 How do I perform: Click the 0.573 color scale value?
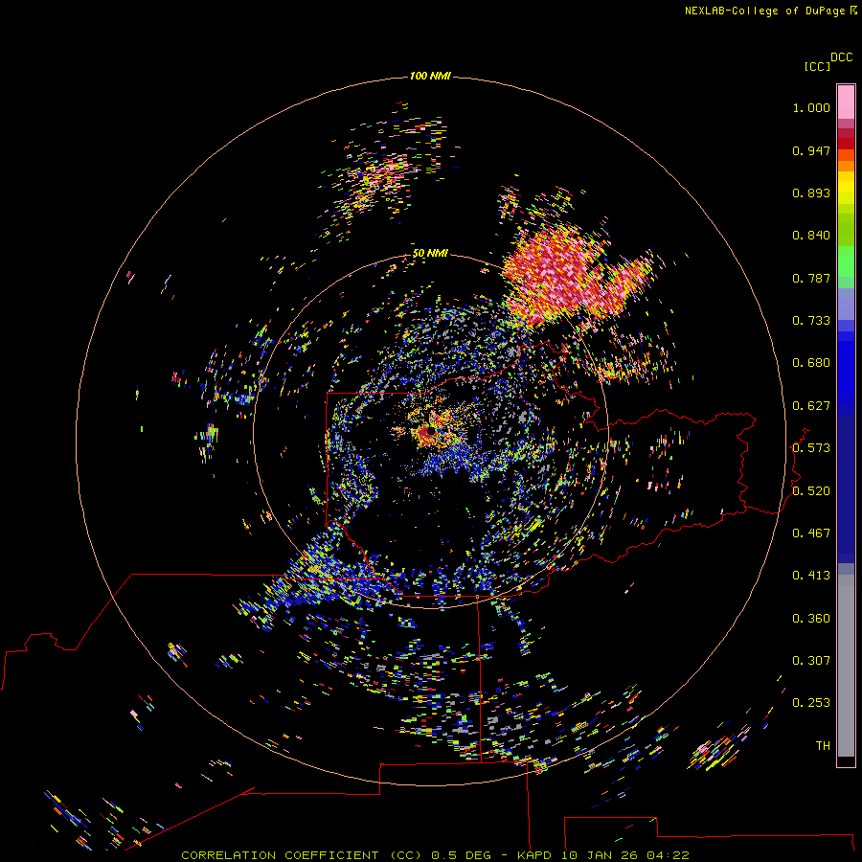811,448
